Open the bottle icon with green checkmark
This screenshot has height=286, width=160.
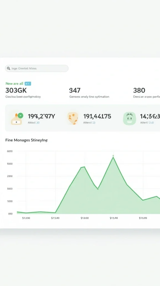tap(17, 119)
